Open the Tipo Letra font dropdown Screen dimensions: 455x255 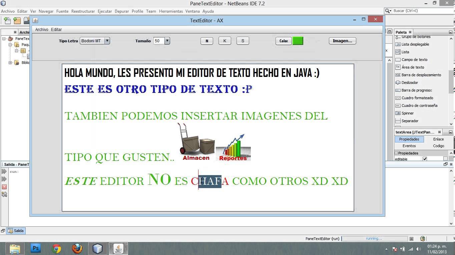(x=107, y=41)
